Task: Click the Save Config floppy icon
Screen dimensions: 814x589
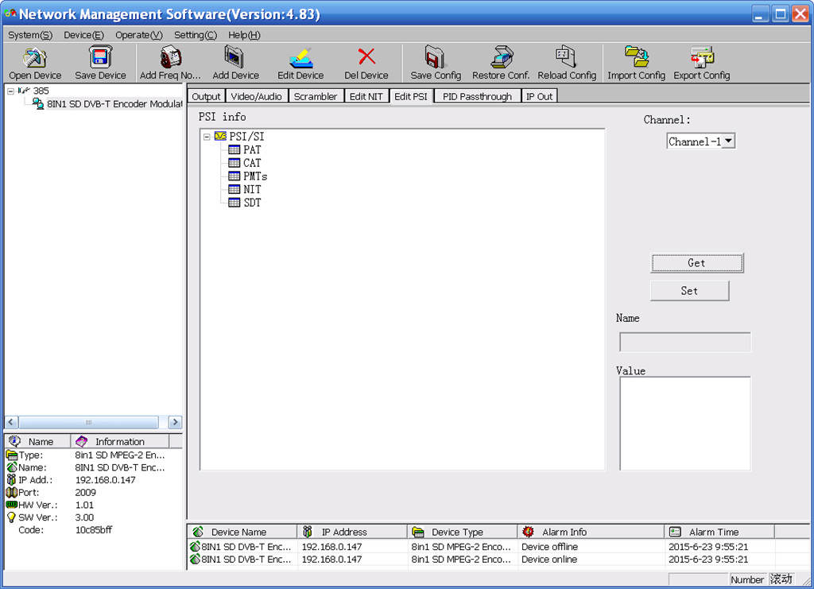Action: [x=435, y=57]
